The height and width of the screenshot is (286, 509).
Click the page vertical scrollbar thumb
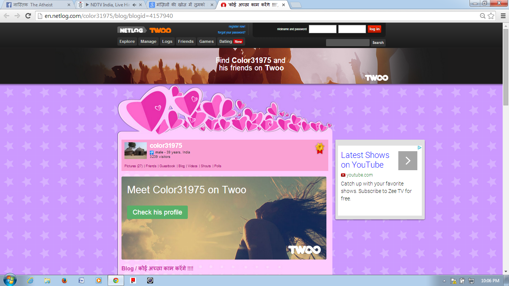(x=506, y=67)
